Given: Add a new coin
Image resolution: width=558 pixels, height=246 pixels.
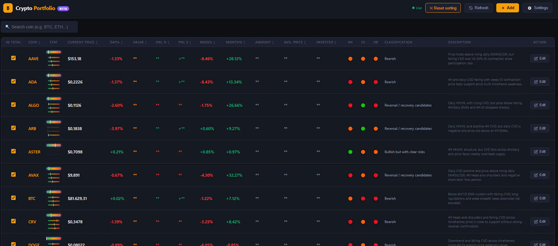Looking at the screenshot, I should coord(507,8).
